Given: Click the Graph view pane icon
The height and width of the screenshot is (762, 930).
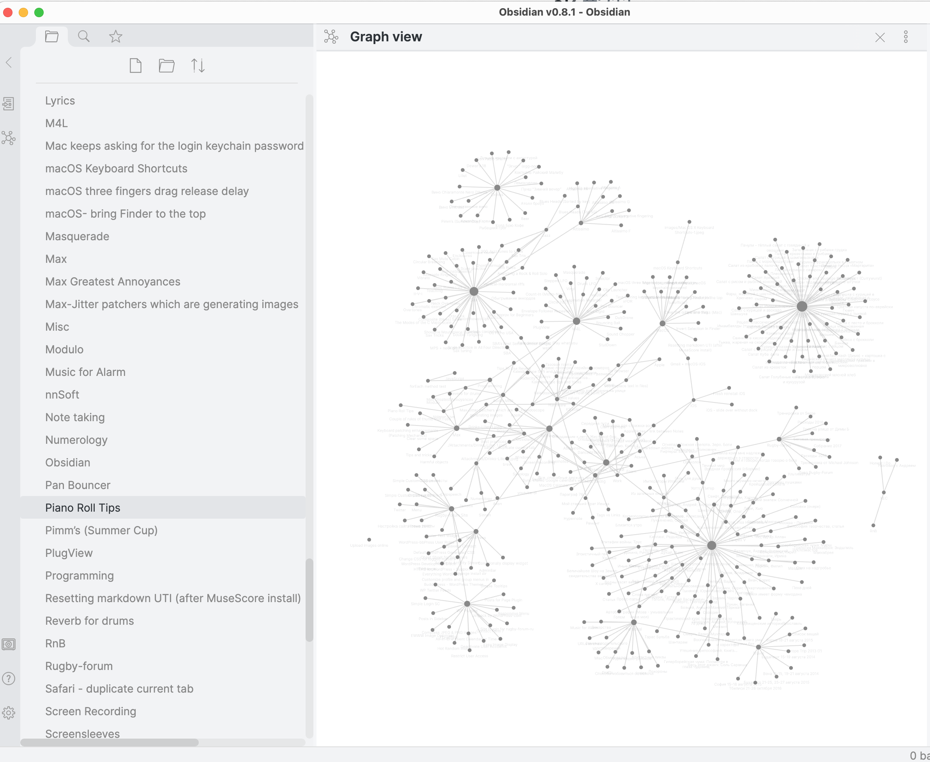Looking at the screenshot, I should 331,37.
